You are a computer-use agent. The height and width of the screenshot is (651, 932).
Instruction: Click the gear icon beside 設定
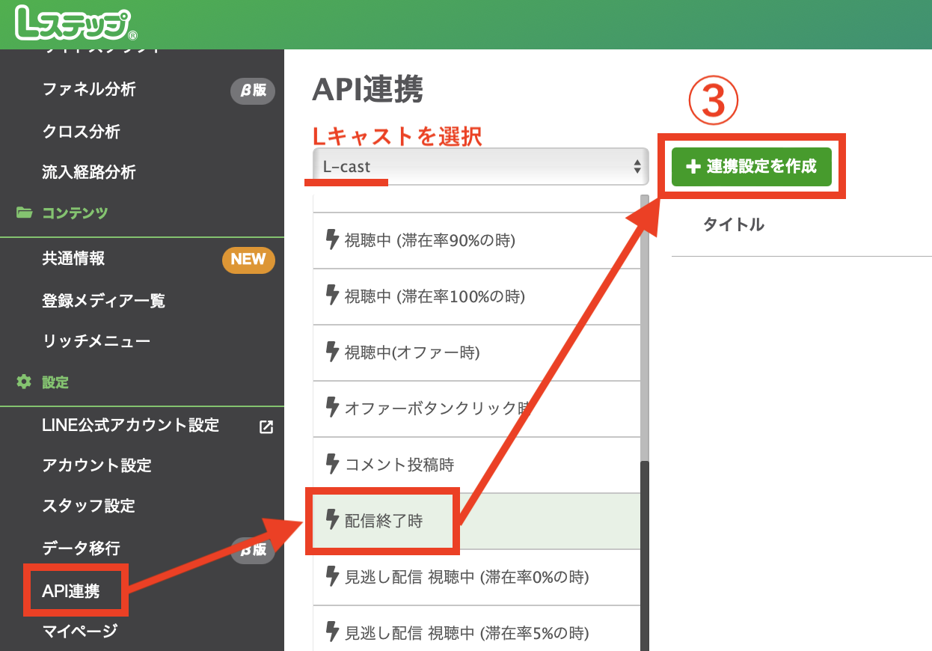pos(23,382)
